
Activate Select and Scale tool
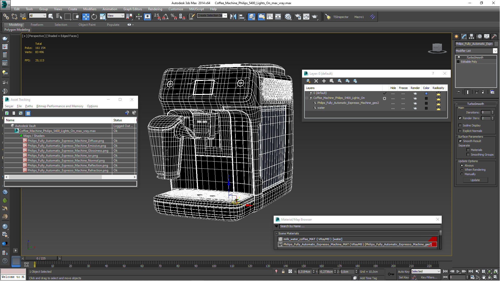[x=103, y=17]
